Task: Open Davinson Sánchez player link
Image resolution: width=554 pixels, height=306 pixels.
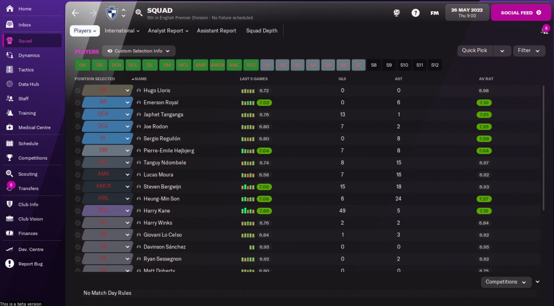Action: [164, 247]
